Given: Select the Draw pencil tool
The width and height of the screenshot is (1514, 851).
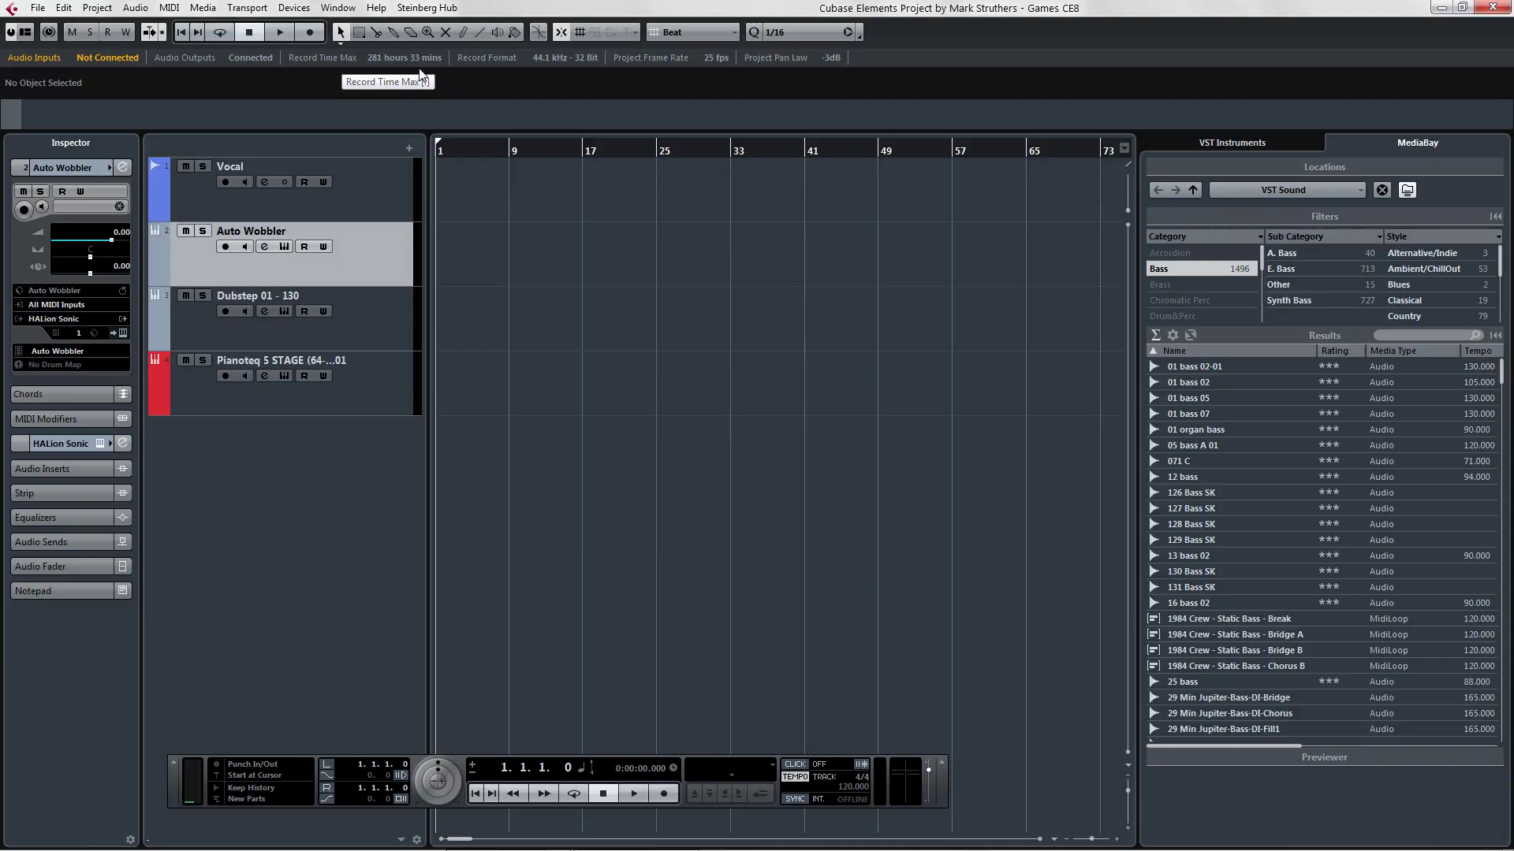Looking at the screenshot, I should [463, 32].
